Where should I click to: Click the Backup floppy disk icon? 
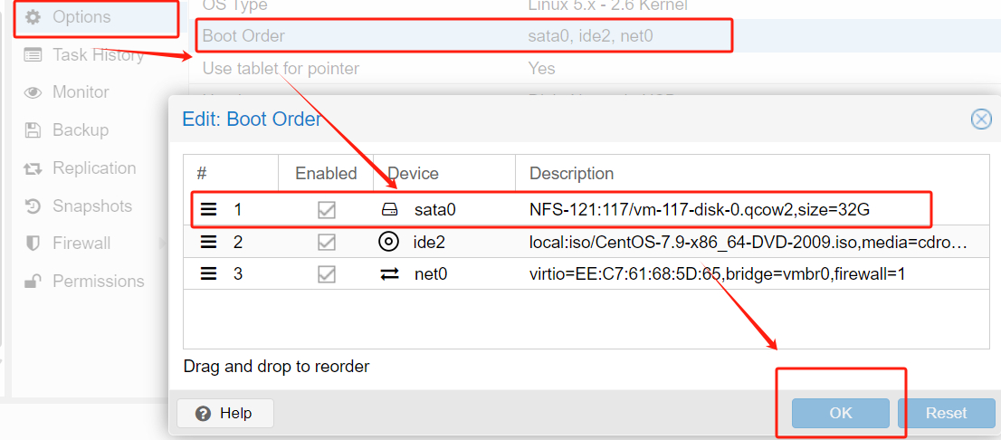tap(33, 131)
